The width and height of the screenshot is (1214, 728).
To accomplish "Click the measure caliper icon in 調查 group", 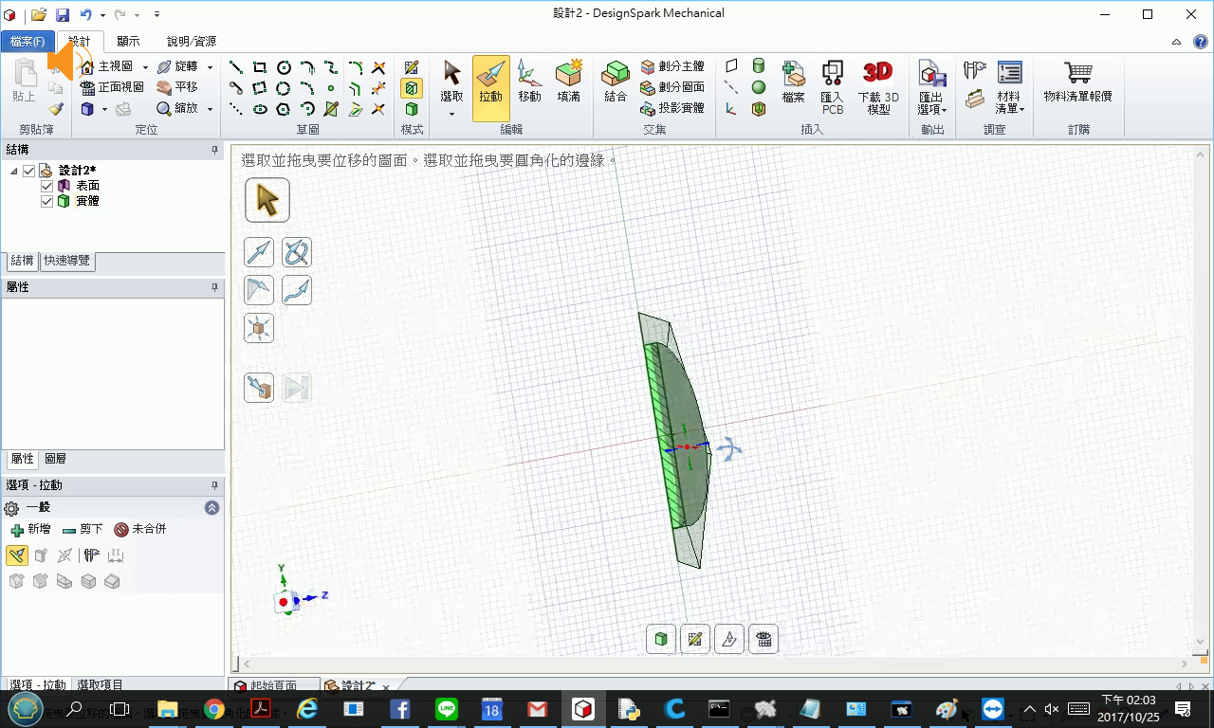I will tap(975, 71).
